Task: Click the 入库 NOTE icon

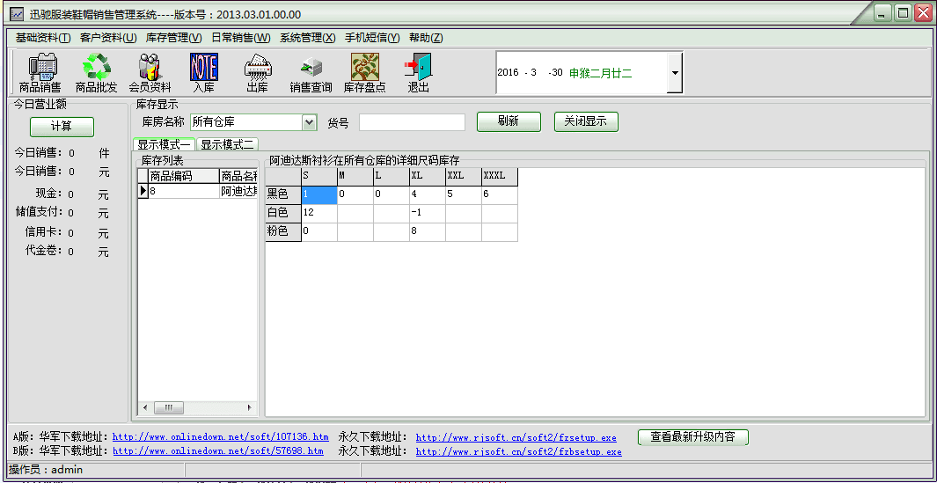Action: pyautogui.click(x=204, y=72)
